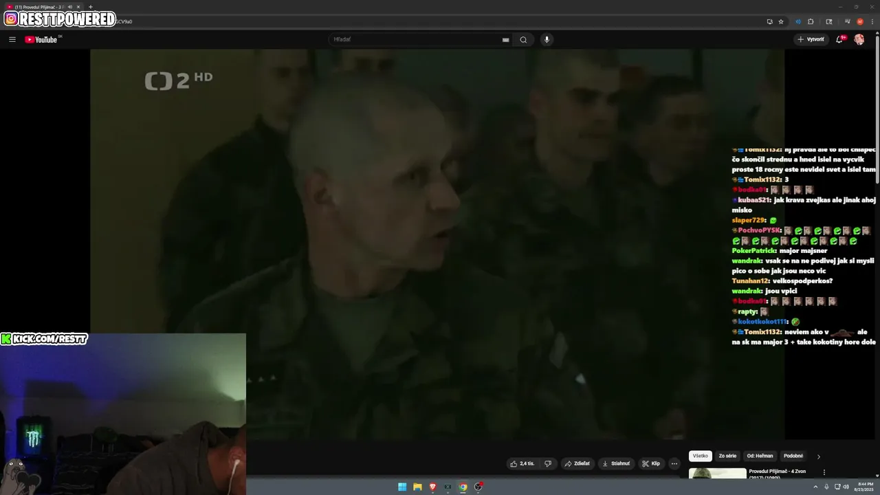Select the Od: Heřman filter chip
The width and height of the screenshot is (880, 495).
(760, 456)
